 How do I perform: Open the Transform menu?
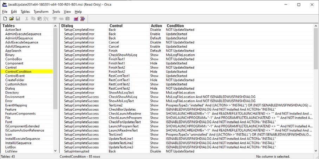[41, 12]
